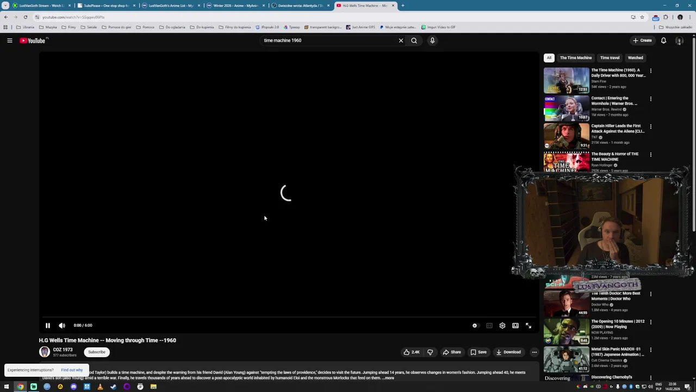The width and height of the screenshot is (696, 392).
Task: Open options for The Opening 10 Minutes video
Action: 650,322
